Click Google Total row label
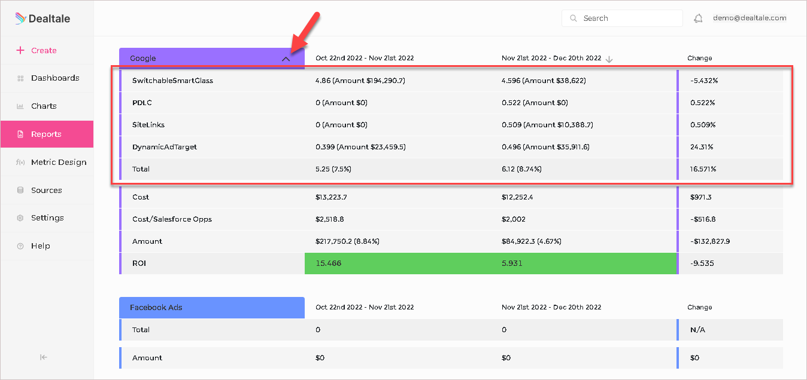The height and width of the screenshot is (380, 807). pyautogui.click(x=141, y=169)
